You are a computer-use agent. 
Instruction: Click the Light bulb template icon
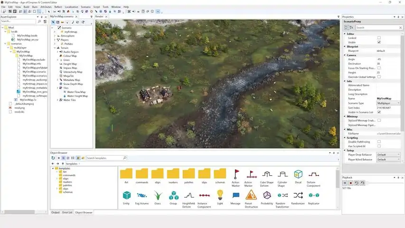[x=220, y=194]
